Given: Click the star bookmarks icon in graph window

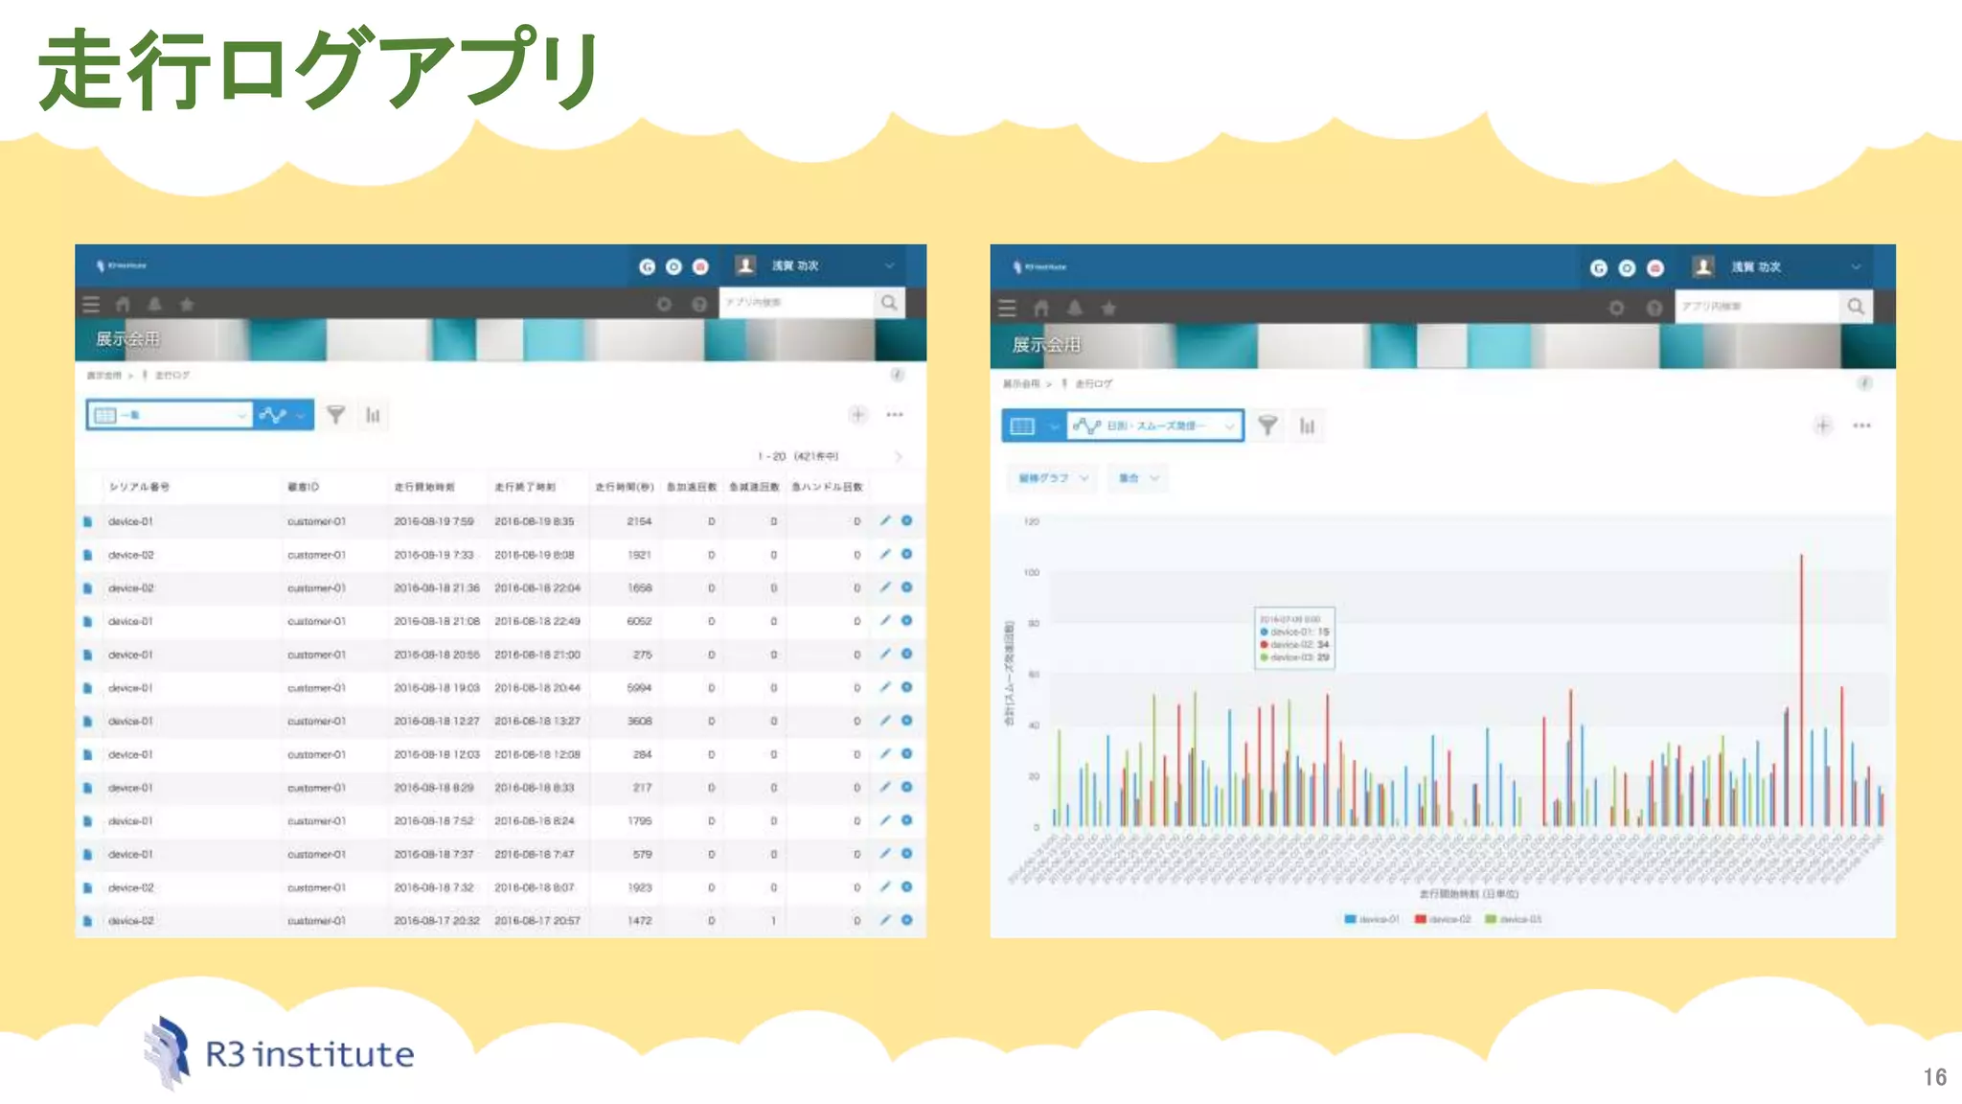Looking at the screenshot, I should [x=1108, y=309].
